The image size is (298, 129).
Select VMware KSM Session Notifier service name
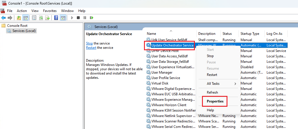173,110
